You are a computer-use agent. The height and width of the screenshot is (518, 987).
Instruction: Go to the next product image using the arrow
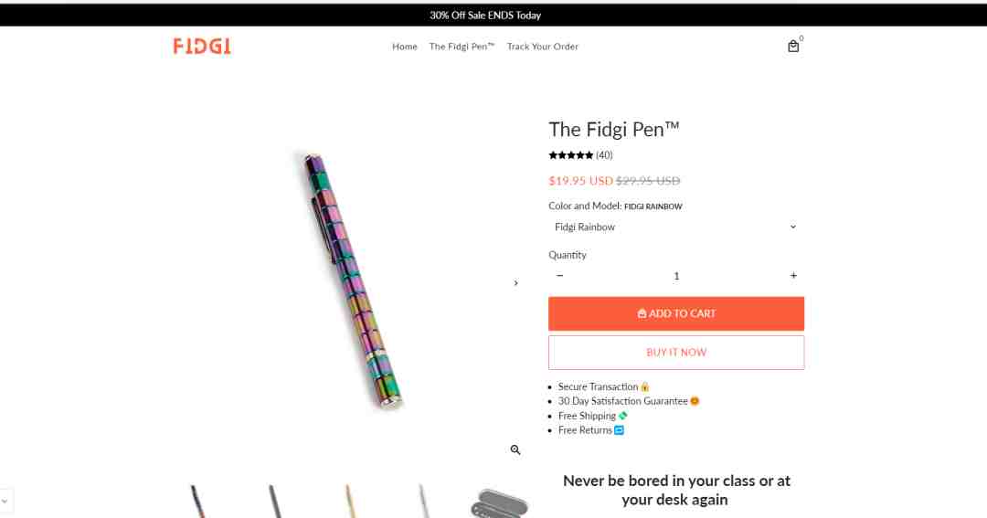pyautogui.click(x=515, y=283)
